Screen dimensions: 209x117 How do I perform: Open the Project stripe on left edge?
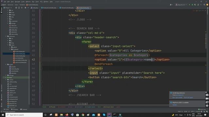pyautogui.click(x=1, y=10)
